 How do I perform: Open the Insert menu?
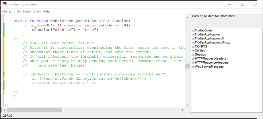point(27,11)
